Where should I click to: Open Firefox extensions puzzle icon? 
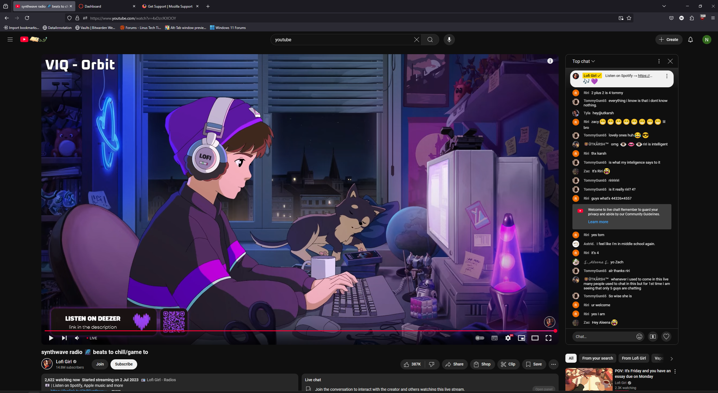coord(692,18)
